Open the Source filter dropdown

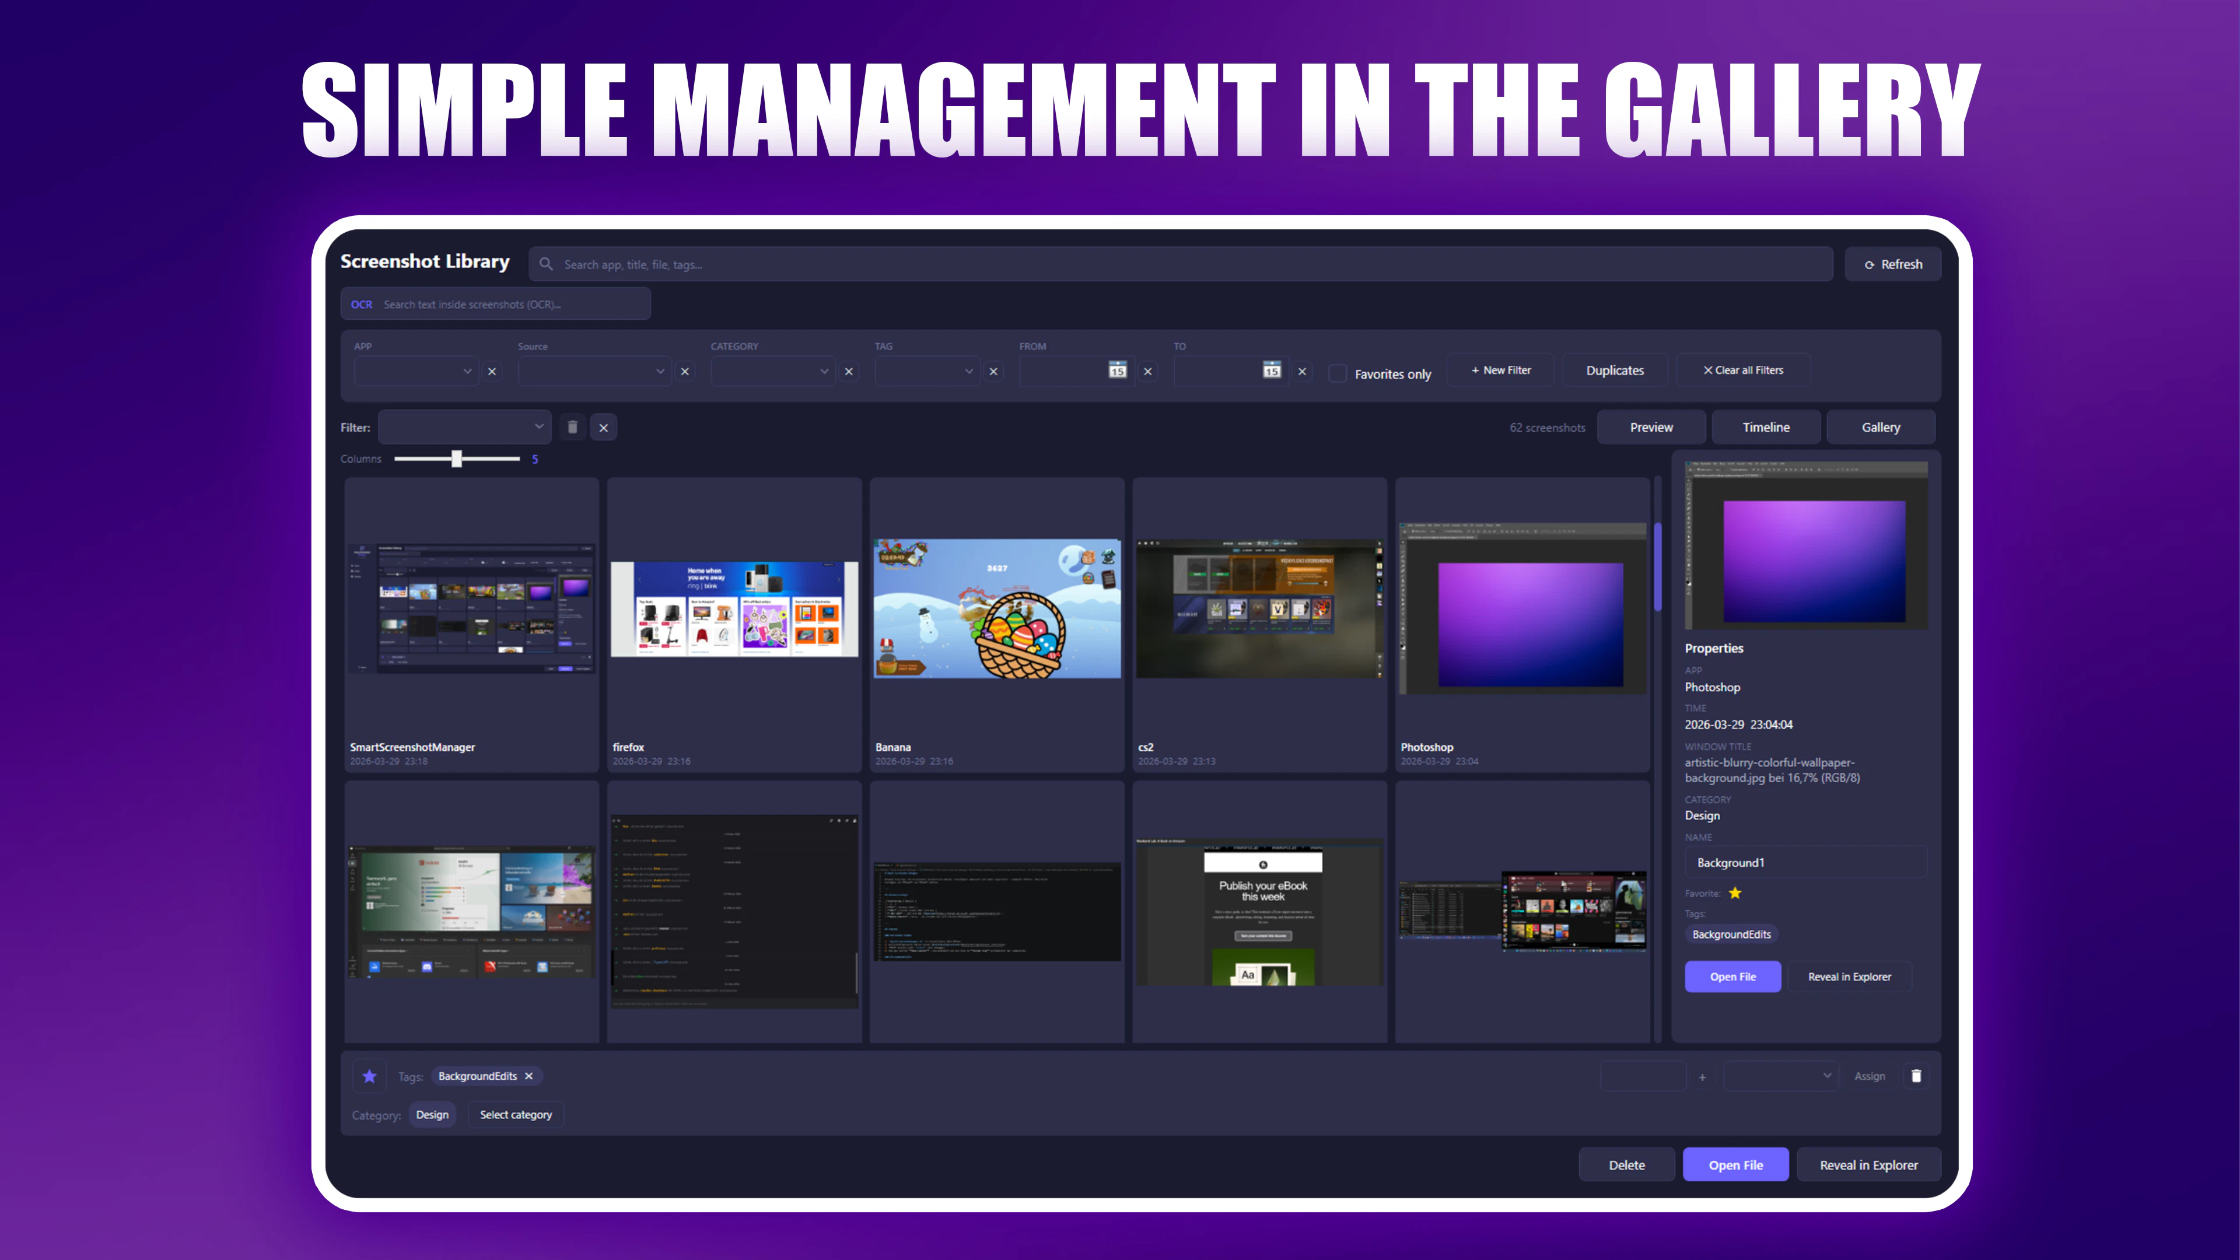[x=594, y=372]
